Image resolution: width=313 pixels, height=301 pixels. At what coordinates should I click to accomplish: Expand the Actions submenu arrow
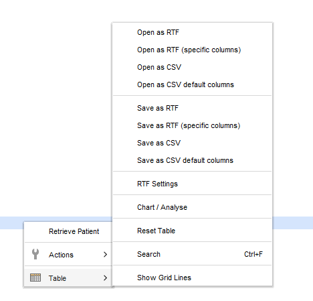(x=105, y=255)
